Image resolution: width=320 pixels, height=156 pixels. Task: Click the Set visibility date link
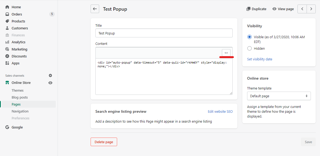(260, 59)
